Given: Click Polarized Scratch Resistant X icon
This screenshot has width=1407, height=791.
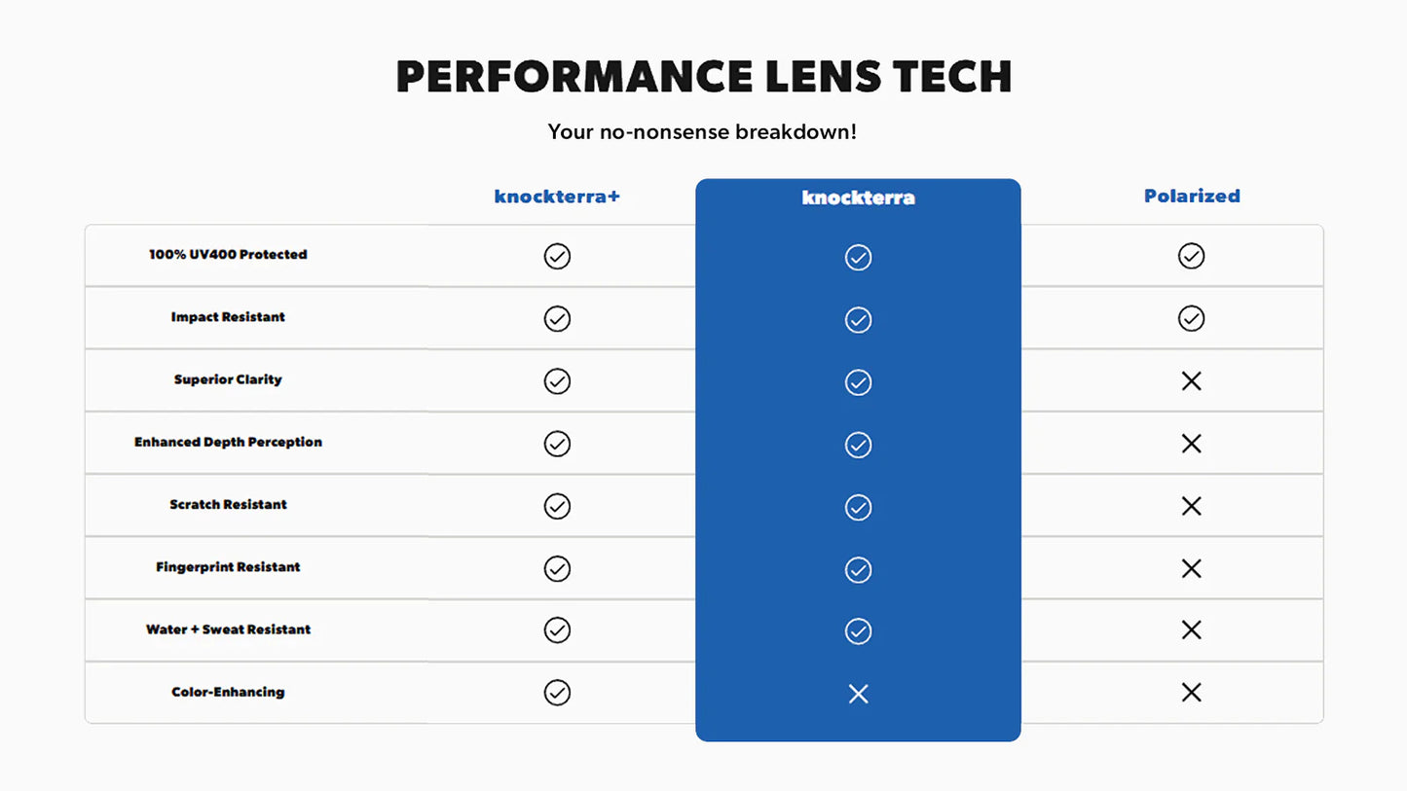Looking at the screenshot, I should [x=1191, y=506].
